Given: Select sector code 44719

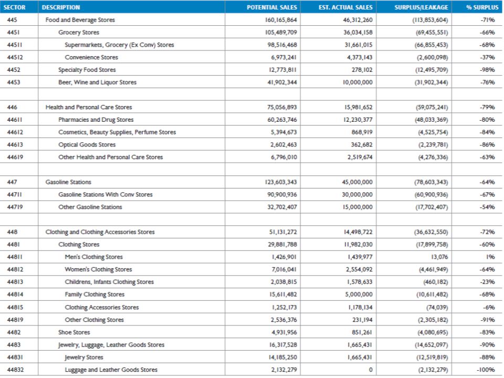Looking at the screenshot, I should coord(15,207).
